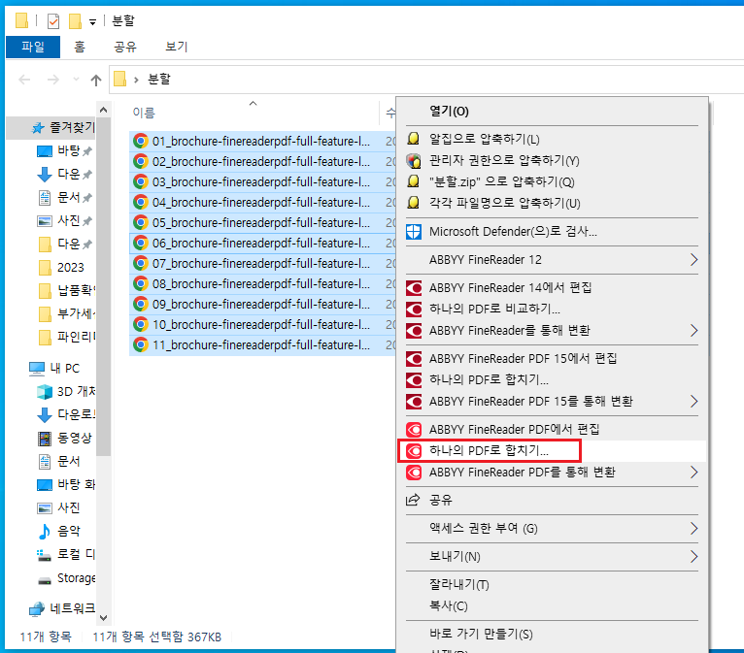Open the recent locations dropdown arrow
Screen dimensions: 744x653
tap(76, 80)
